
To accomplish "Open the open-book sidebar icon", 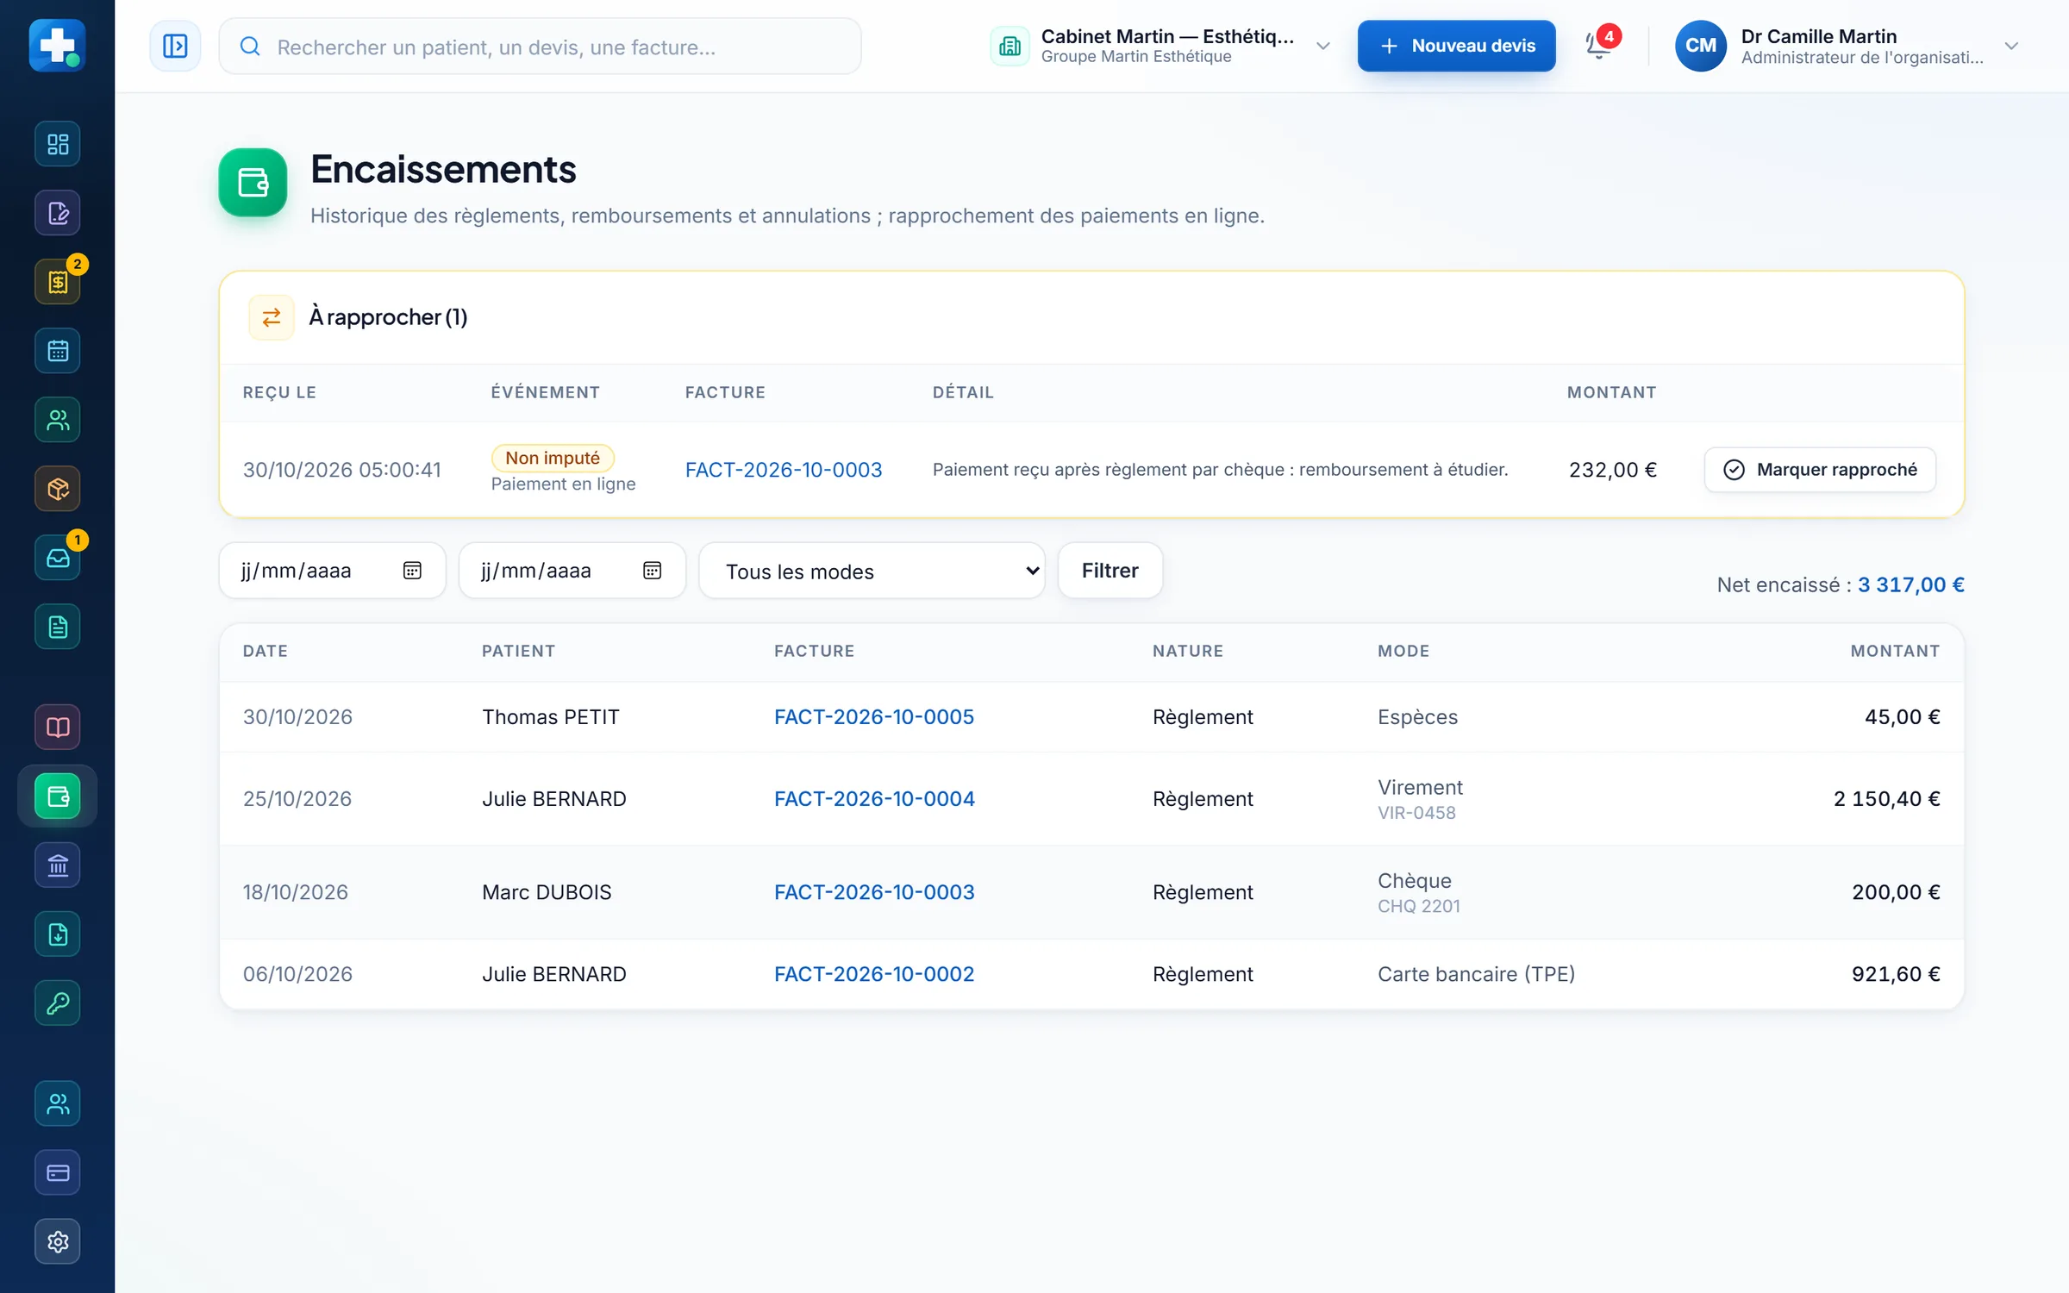I will pyautogui.click(x=58, y=728).
